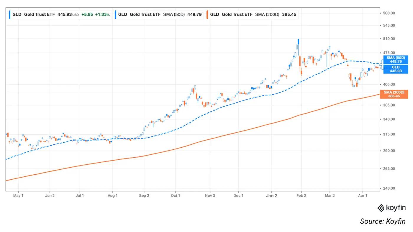Click the blue SMA (50D) legend color bar
This screenshot has width=413, height=232.
pyautogui.click(x=116, y=14)
